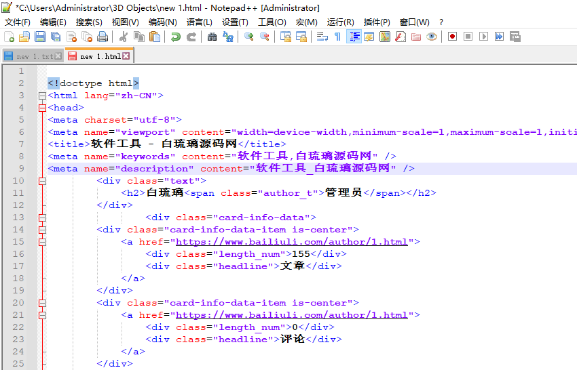This screenshot has width=577, height=370.
Task: Open the 运行(R) menu
Action: click(x=340, y=22)
